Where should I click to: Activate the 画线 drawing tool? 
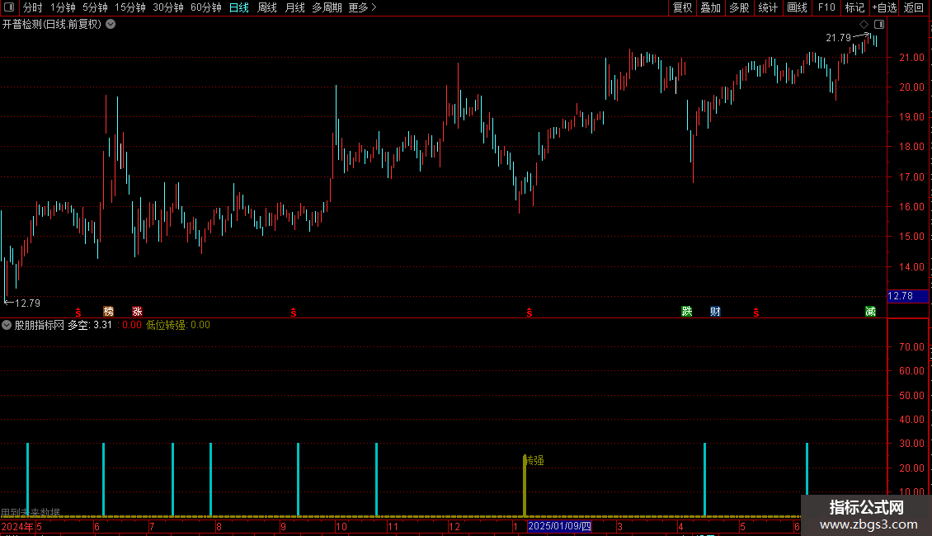[x=797, y=7]
